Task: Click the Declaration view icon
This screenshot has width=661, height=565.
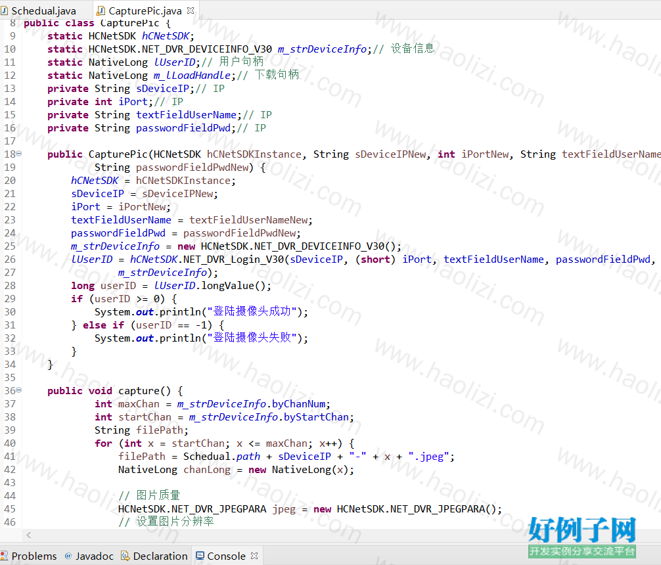Action: click(x=125, y=556)
